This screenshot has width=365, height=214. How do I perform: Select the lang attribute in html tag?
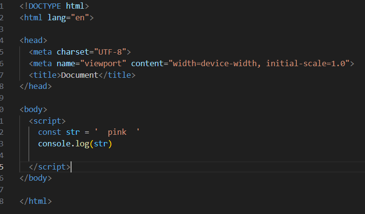[x=57, y=18]
